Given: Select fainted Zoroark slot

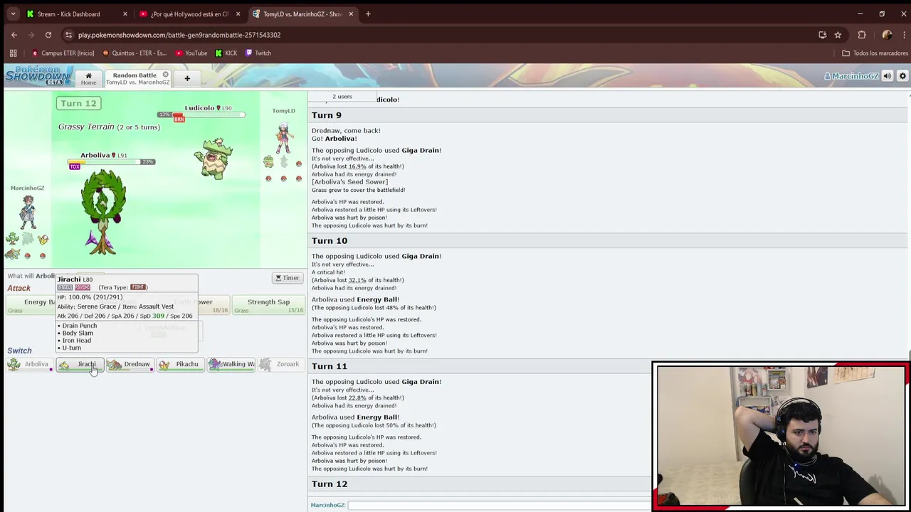Looking at the screenshot, I should (x=281, y=364).
